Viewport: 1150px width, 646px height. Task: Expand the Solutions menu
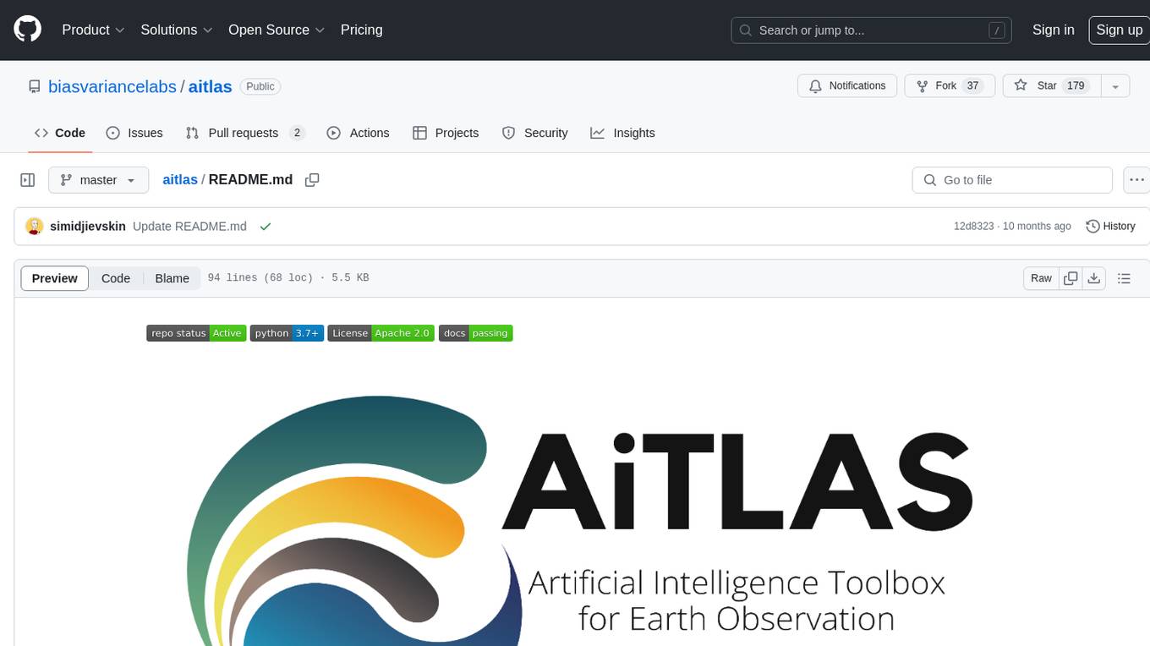click(177, 30)
